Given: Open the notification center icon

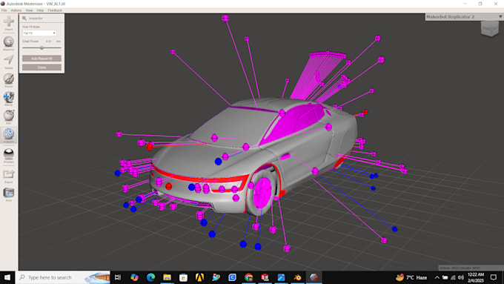Looking at the screenshot, I should [494, 277].
